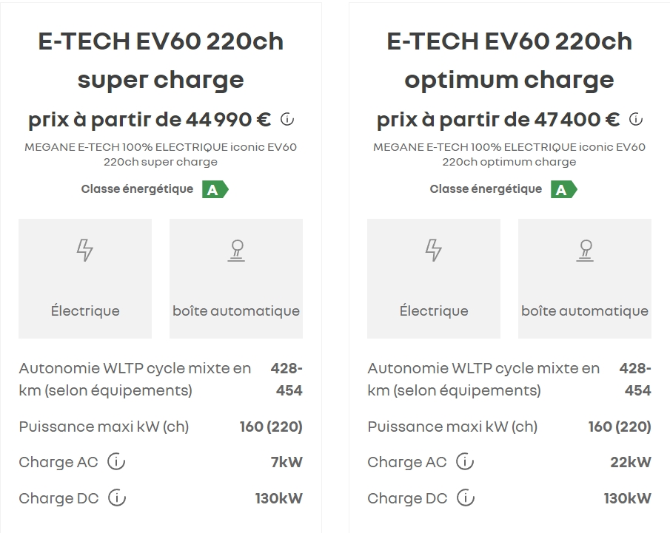Open Charge AC info for super charge
This screenshot has height=533, width=670.
[x=116, y=462]
